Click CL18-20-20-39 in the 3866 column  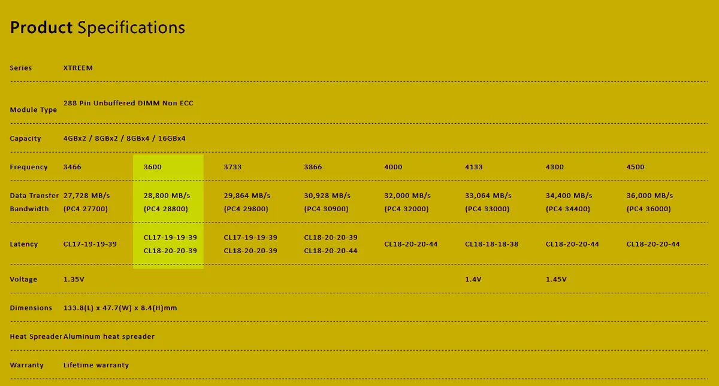(331, 238)
